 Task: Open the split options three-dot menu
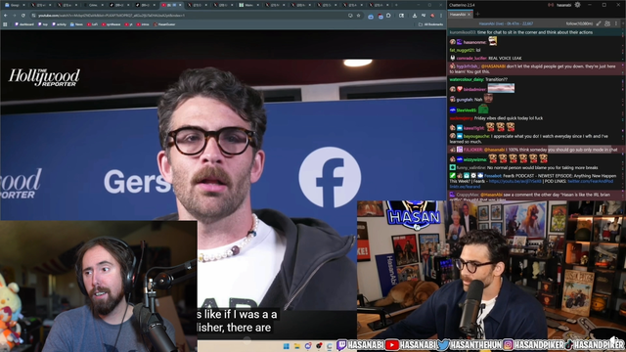(616, 23)
